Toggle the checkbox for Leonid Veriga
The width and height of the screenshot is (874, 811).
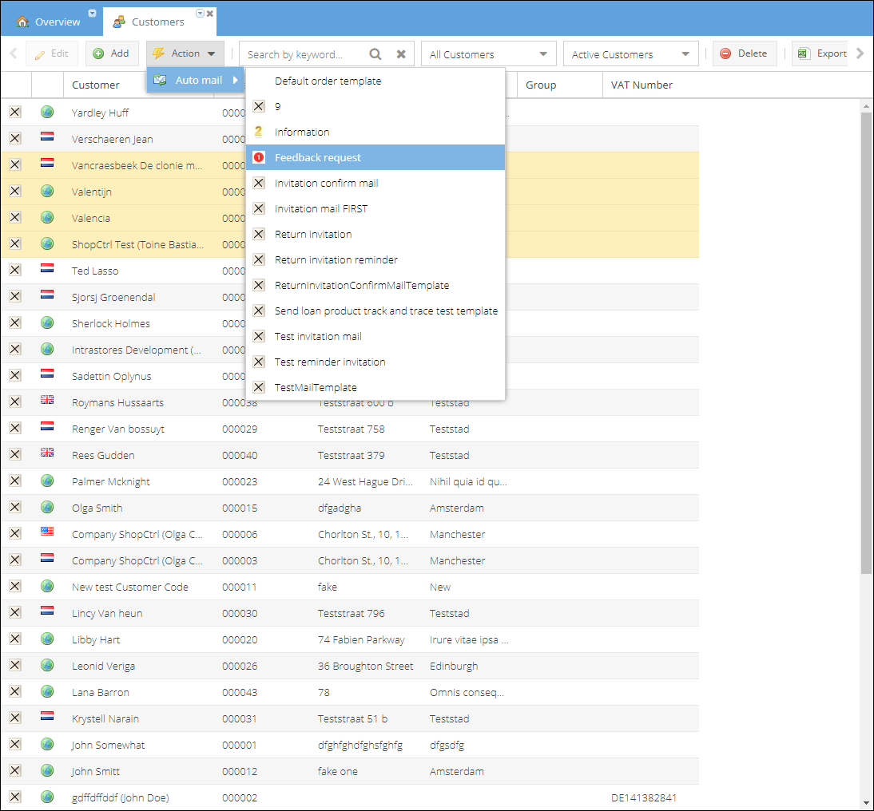click(x=15, y=666)
